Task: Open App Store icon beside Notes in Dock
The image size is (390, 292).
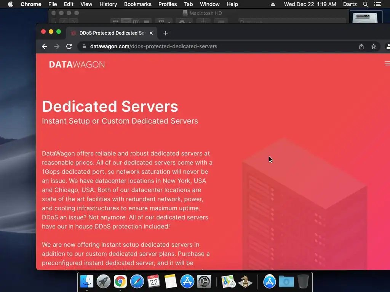Action: coord(187,281)
